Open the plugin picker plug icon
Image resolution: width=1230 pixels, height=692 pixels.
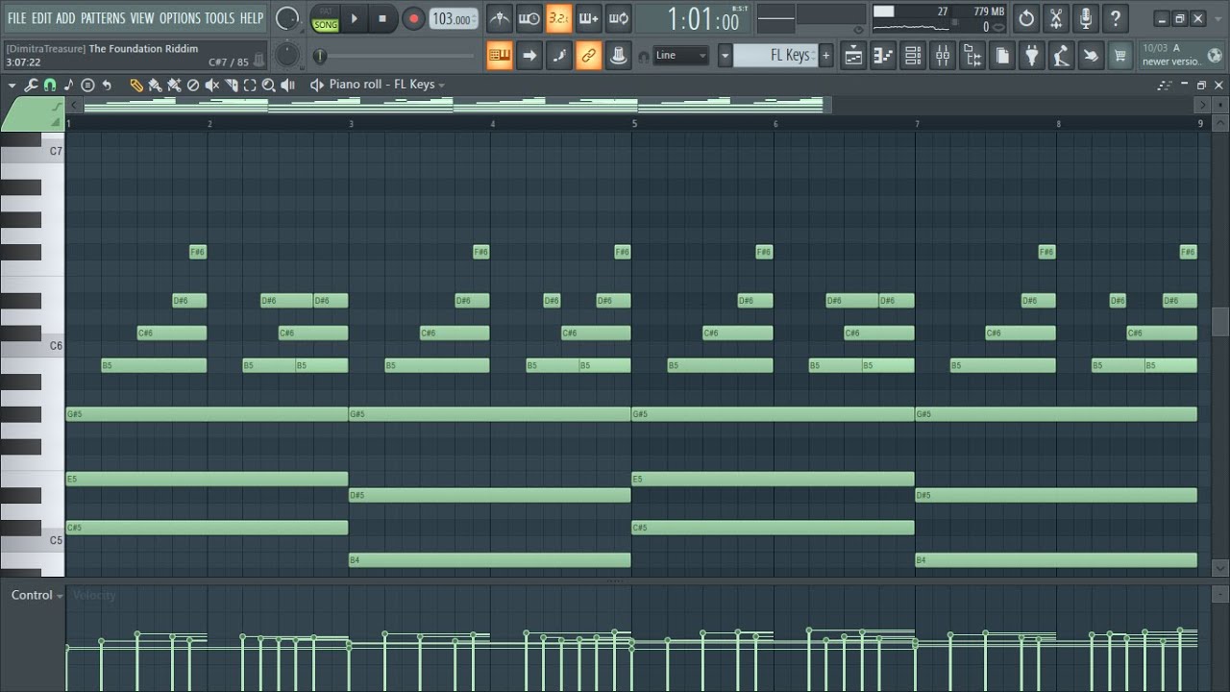tap(1032, 56)
